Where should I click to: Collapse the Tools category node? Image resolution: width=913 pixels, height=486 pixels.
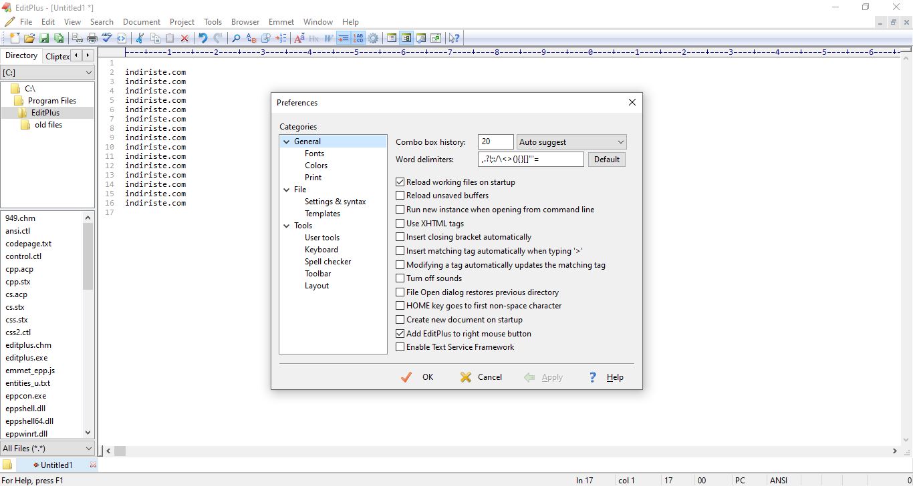[287, 226]
